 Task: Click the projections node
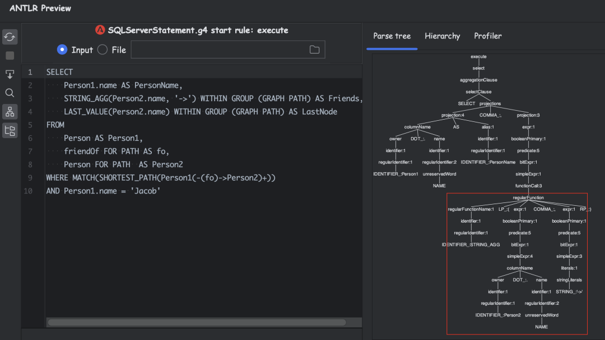(490, 103)
